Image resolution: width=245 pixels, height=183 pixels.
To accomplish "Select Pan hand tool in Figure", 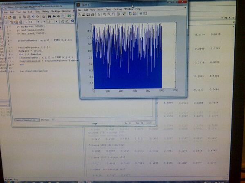I will coord(114,14).
